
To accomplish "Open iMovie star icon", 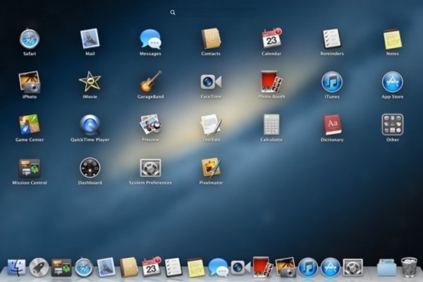I will [x=90, y=82].
